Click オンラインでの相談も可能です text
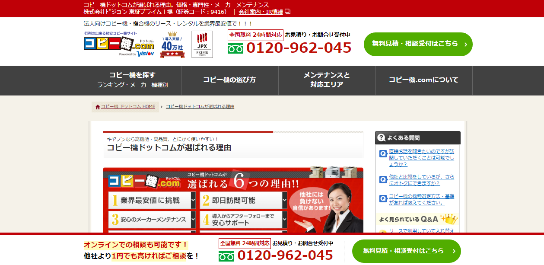Image resolution: width=544 pixels, height=265 pixels. point(136,245)
